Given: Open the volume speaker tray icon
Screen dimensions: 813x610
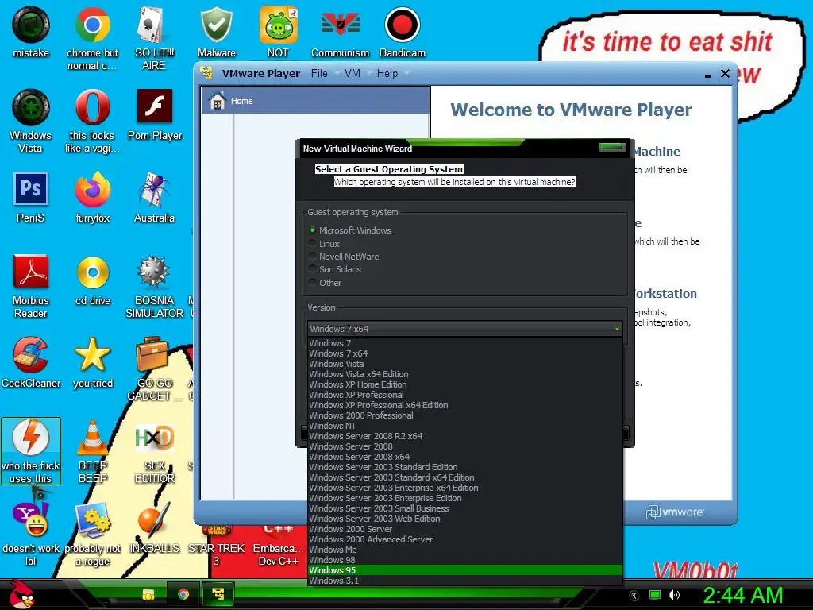Looking at the screenshot, I should 673,596.
